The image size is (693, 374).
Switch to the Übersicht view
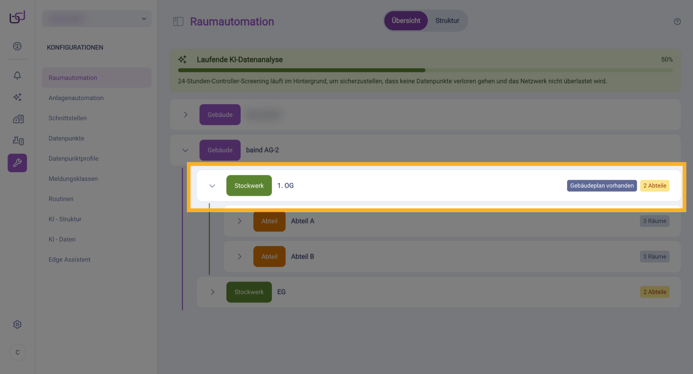(x=406, y=21)
